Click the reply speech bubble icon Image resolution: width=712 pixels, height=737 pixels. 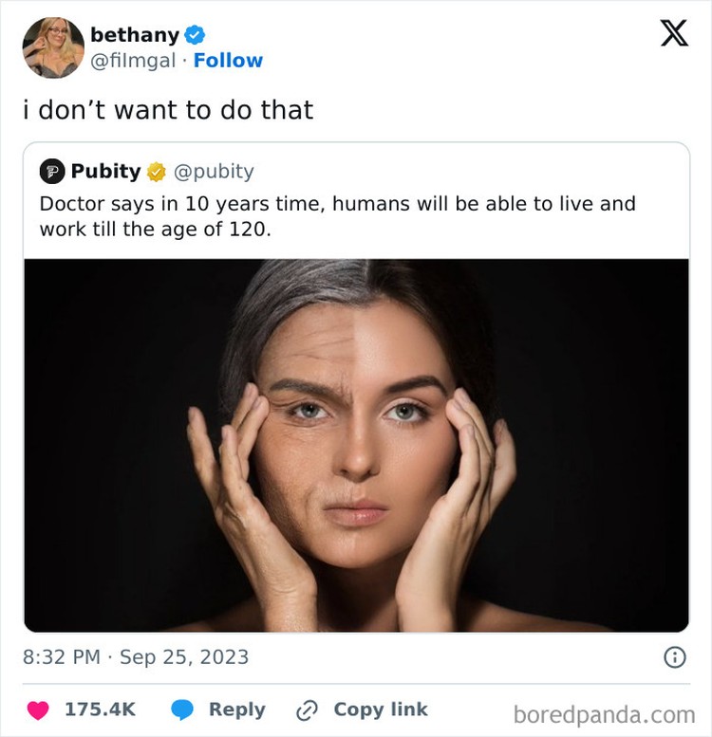182,709
